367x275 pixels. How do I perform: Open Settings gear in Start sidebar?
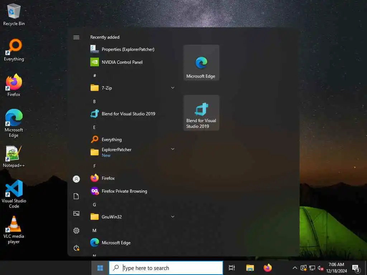pos(76,231)
